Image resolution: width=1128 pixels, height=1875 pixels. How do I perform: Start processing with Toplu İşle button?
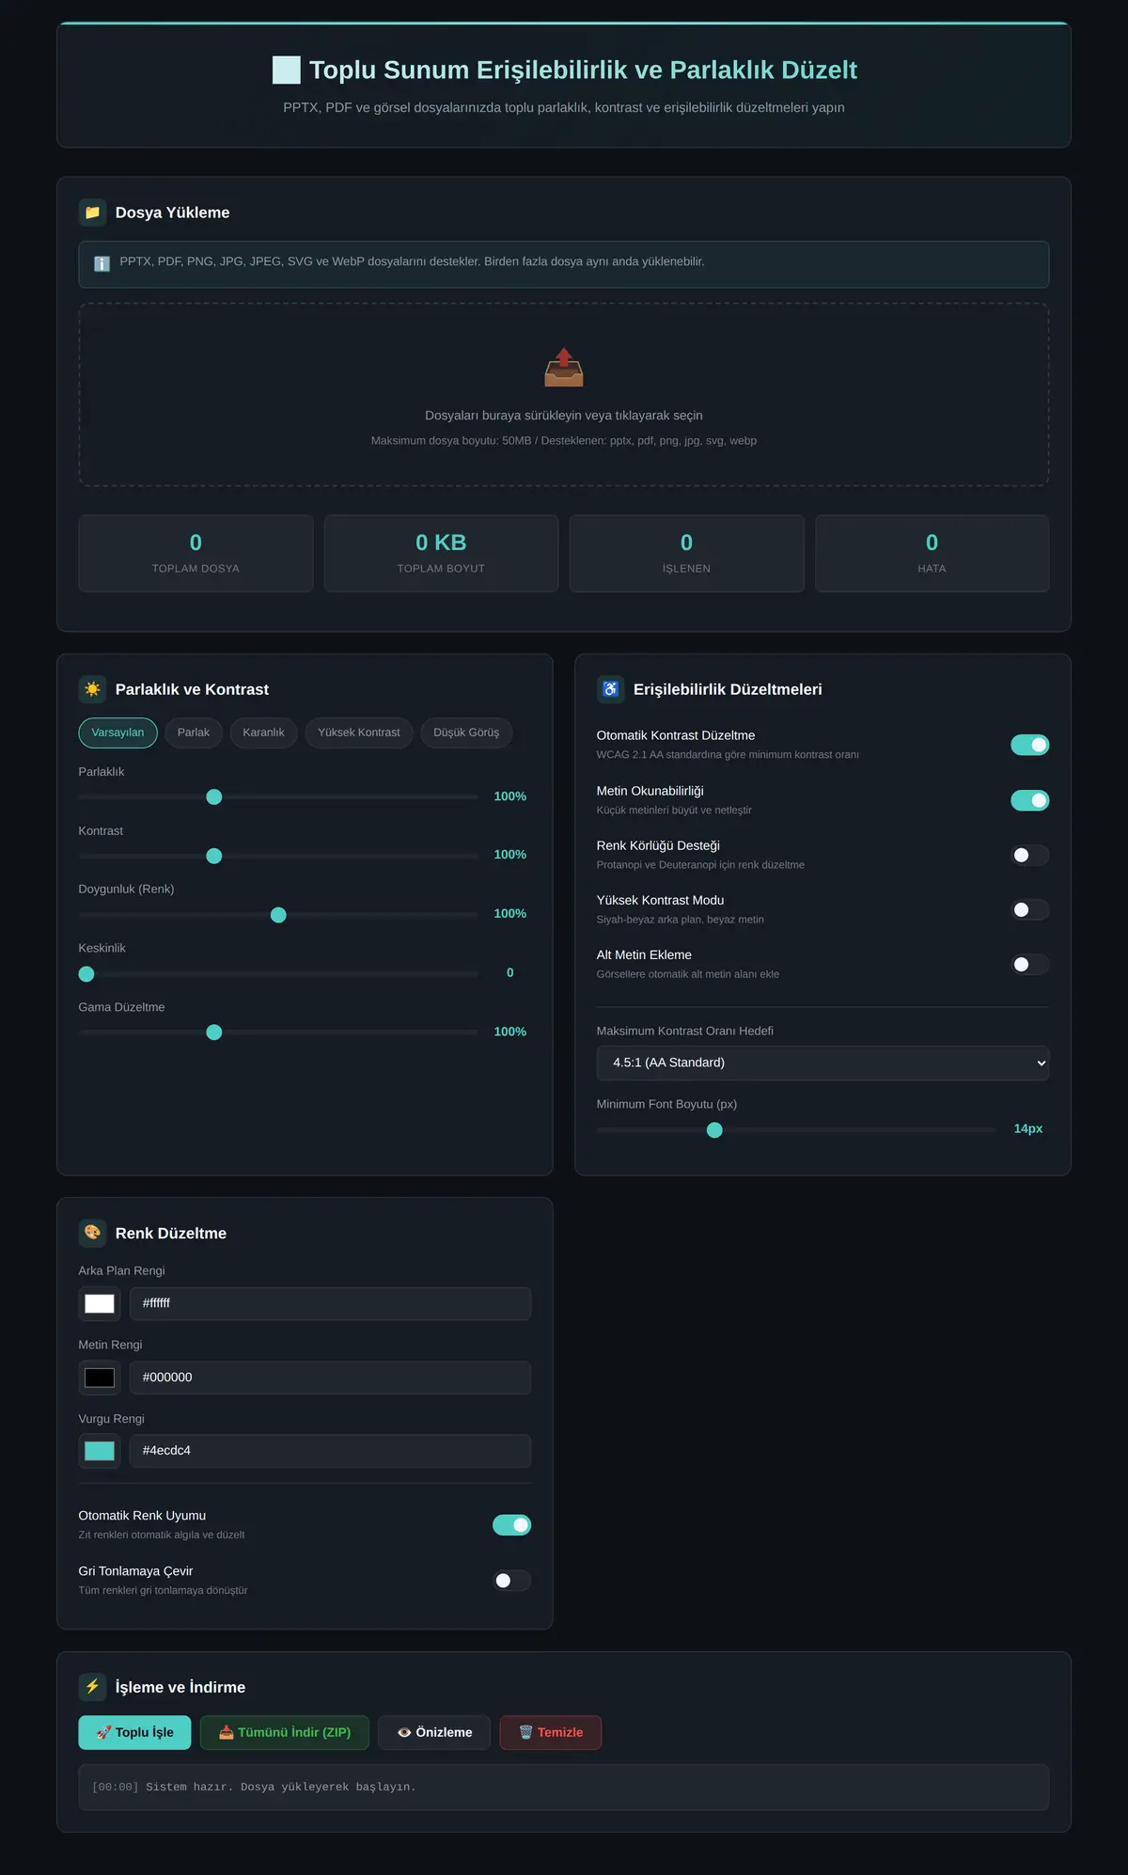coord(134,1732)
